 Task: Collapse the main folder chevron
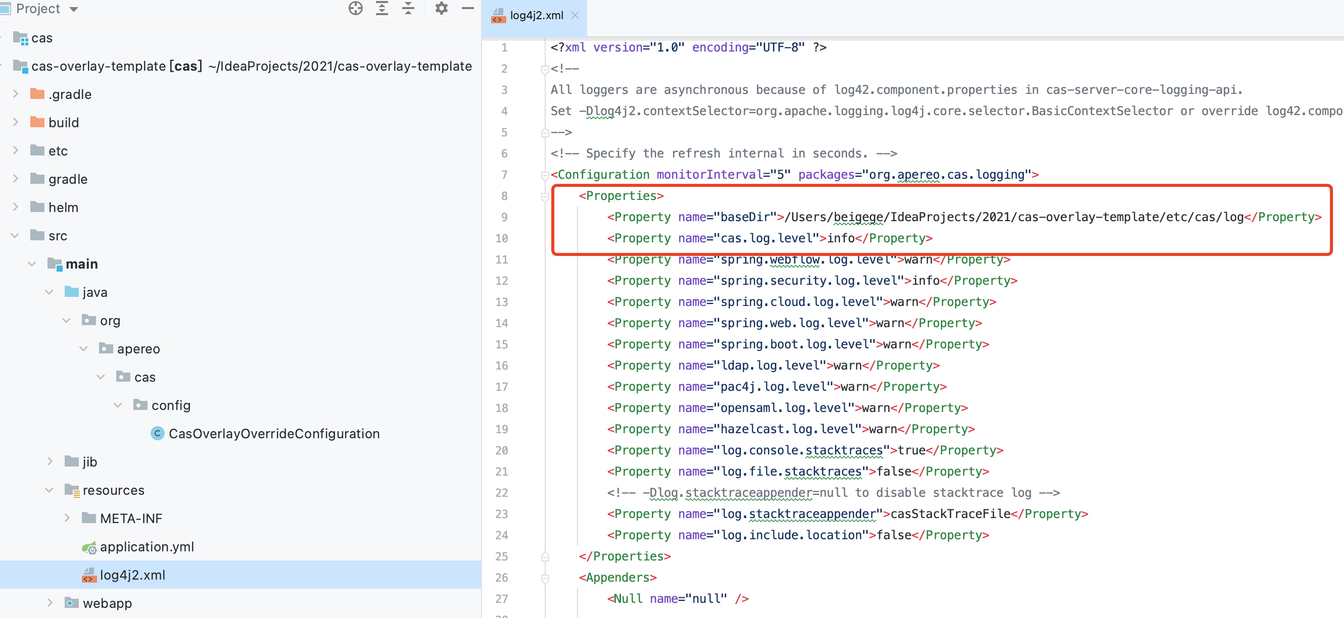pyautogui.click(x=32, y=264)
